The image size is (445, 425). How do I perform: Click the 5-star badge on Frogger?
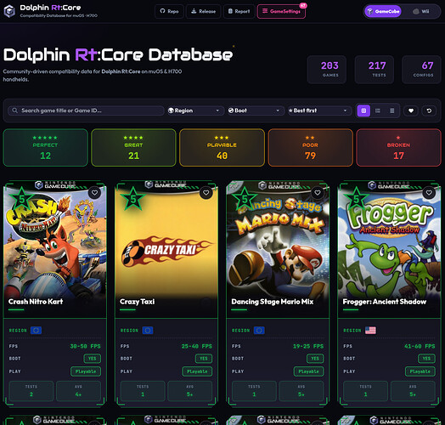pyautogui.click(x=356, y=199)
